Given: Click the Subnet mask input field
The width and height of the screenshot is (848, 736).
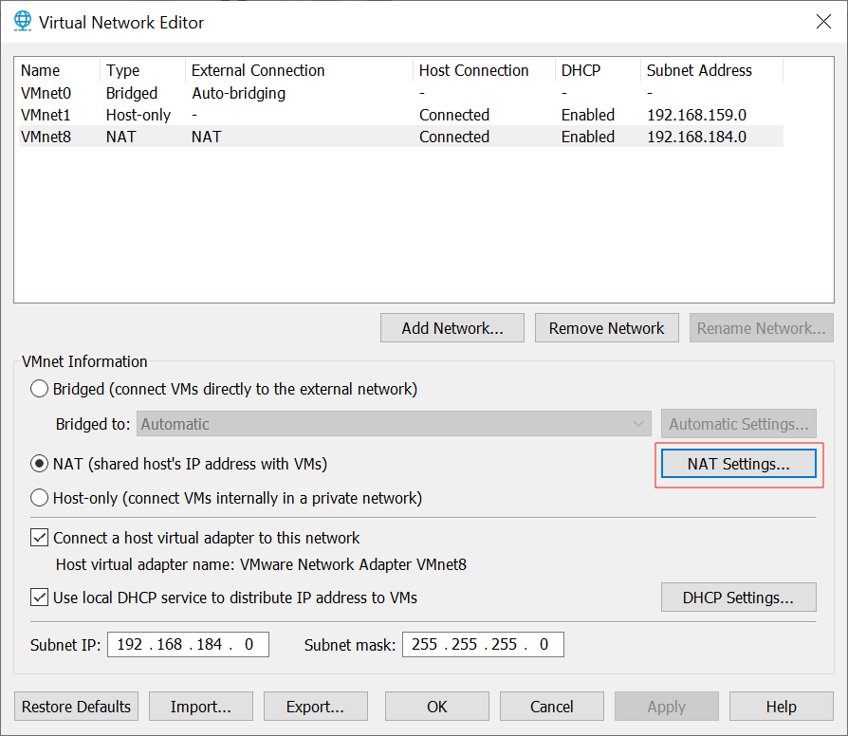Looking at the screenshot, I should (x=483, y=645).
